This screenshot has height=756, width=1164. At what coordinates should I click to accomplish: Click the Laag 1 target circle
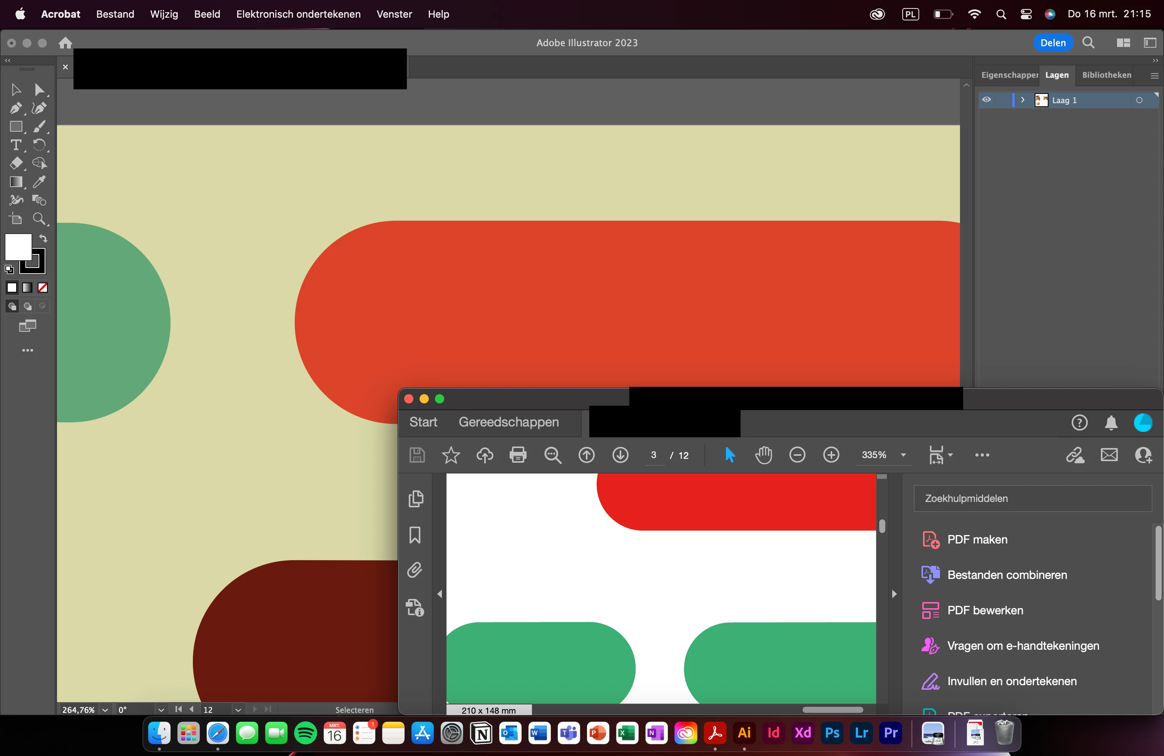coord(1139,100)
